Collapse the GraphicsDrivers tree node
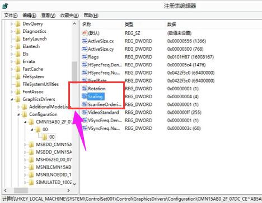262x203 pixels. tap(12, 99)
